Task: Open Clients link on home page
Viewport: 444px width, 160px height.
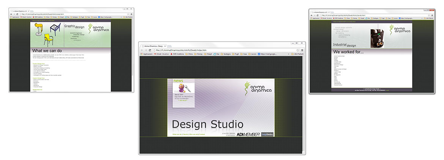Action: click(186, 134)
